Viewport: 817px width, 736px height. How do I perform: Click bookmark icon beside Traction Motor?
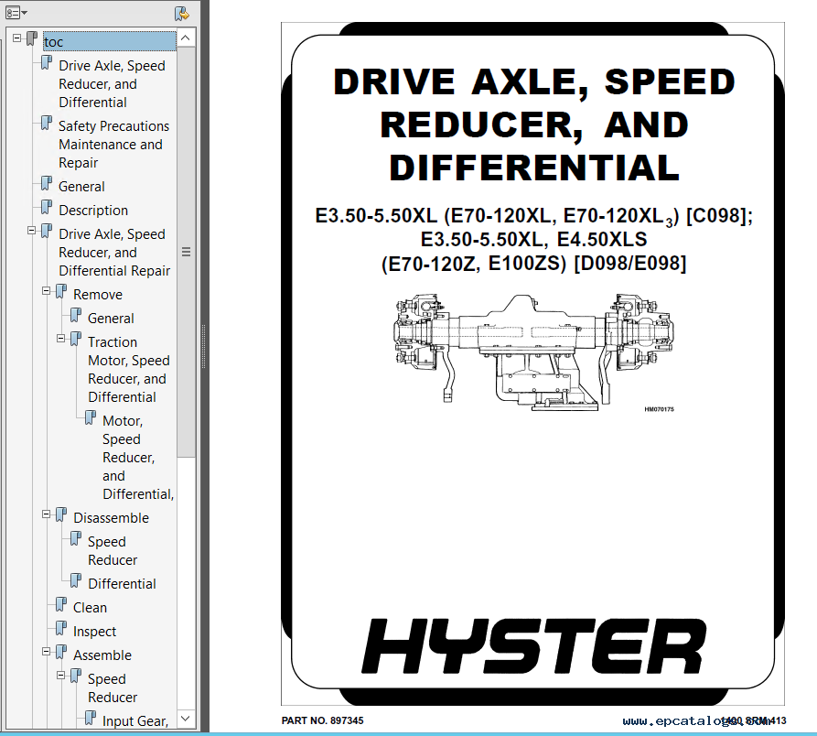[x=76, y=340]
